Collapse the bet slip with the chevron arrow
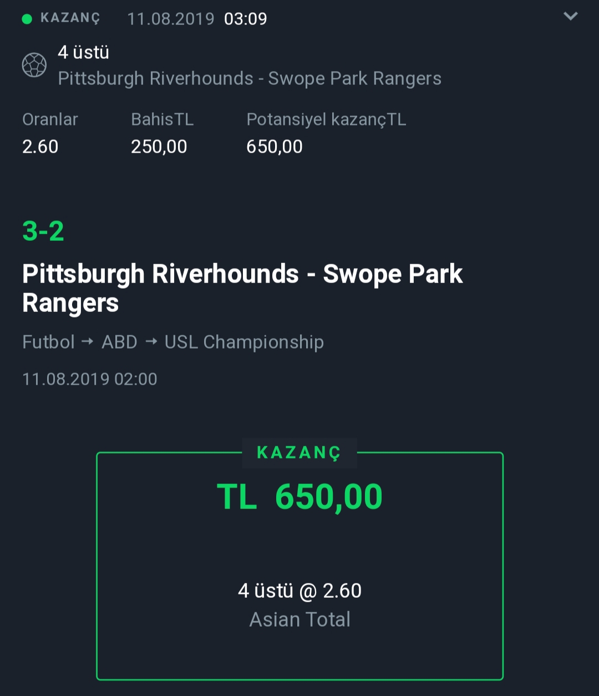 point(571,16)
